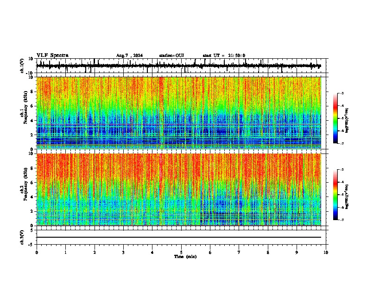Click the ch.2 colorbar log(PSD) label
Screen dimensions: 367x283
tap(347, 196)
